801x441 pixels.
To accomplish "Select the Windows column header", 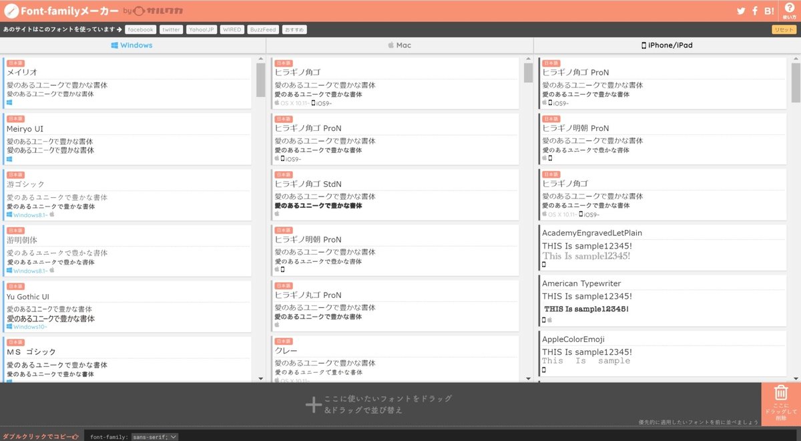I will click(132, 45).
